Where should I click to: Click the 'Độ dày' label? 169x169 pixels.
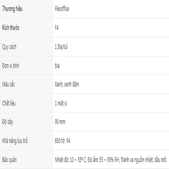[8, 122]
